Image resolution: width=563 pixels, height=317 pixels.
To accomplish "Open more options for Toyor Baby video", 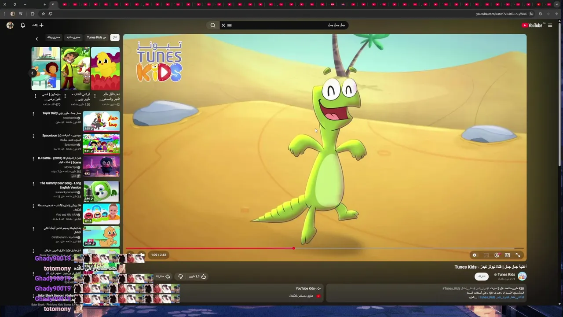I will pyautogui.click(x=33, y=114).
